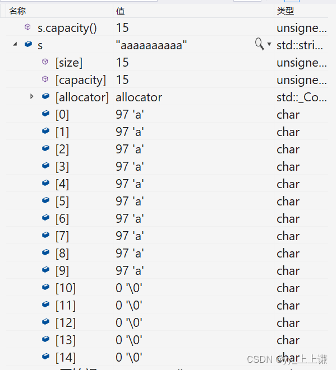Click the value 15 of [size]
336x370 pixels.
(122, 62)
